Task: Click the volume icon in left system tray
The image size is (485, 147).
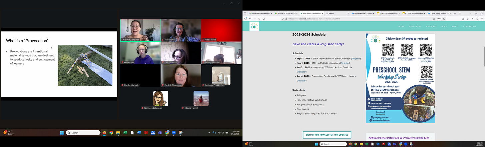Action: tap(223, 133)
